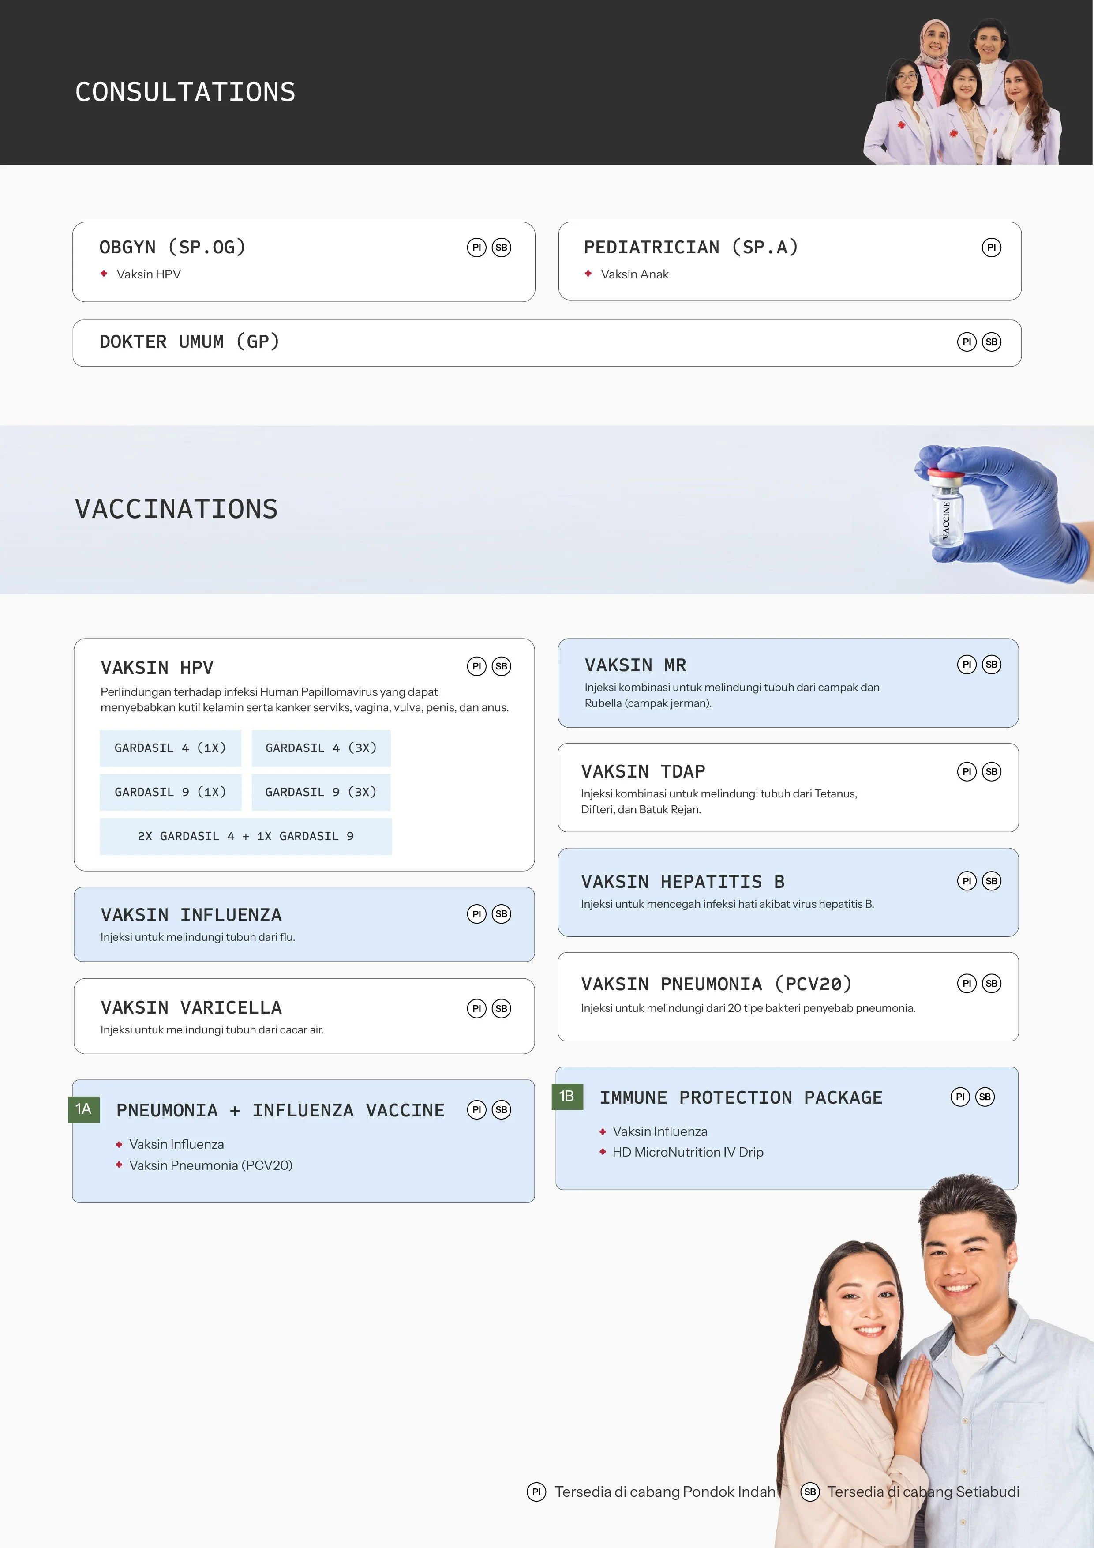1094x1548 pixels.
Task: Click SB badge next to Vaksin HPV
Action: [x=501, y=666]
